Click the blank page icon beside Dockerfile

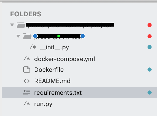27,70
